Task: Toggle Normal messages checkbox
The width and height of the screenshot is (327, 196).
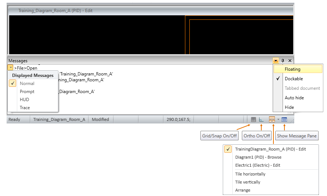Action: [x=27, y=84]
